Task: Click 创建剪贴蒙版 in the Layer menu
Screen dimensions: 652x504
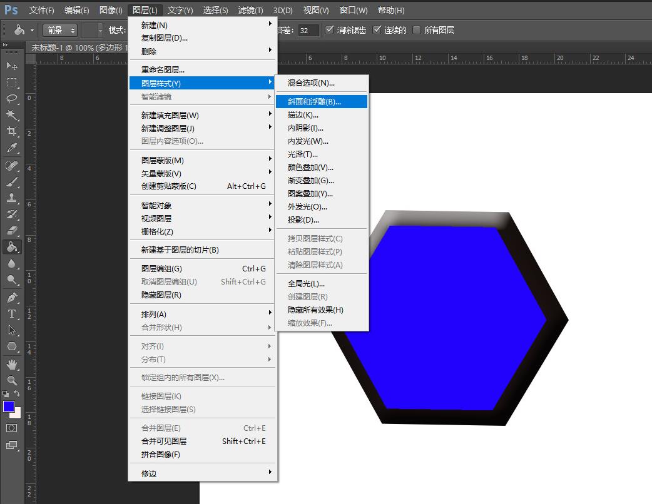Action: tap(175, 187)
